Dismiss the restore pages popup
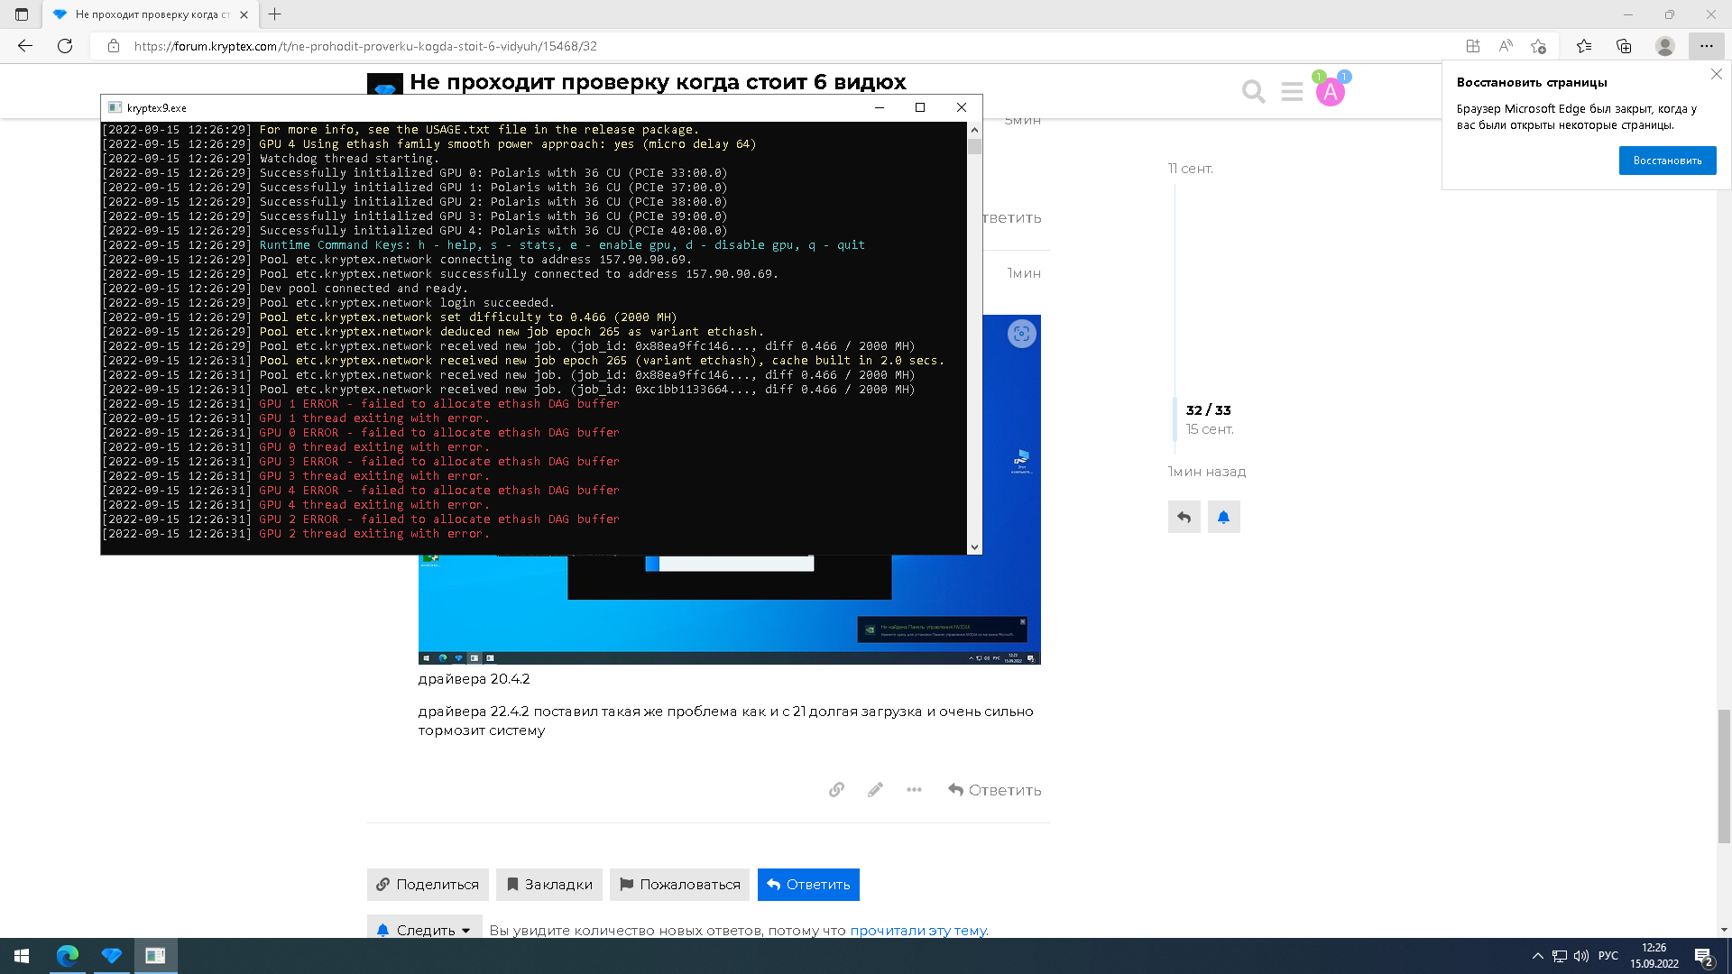Image resolution: width=1732 pixels, height=974 pixels. (x=1717, y=75)
